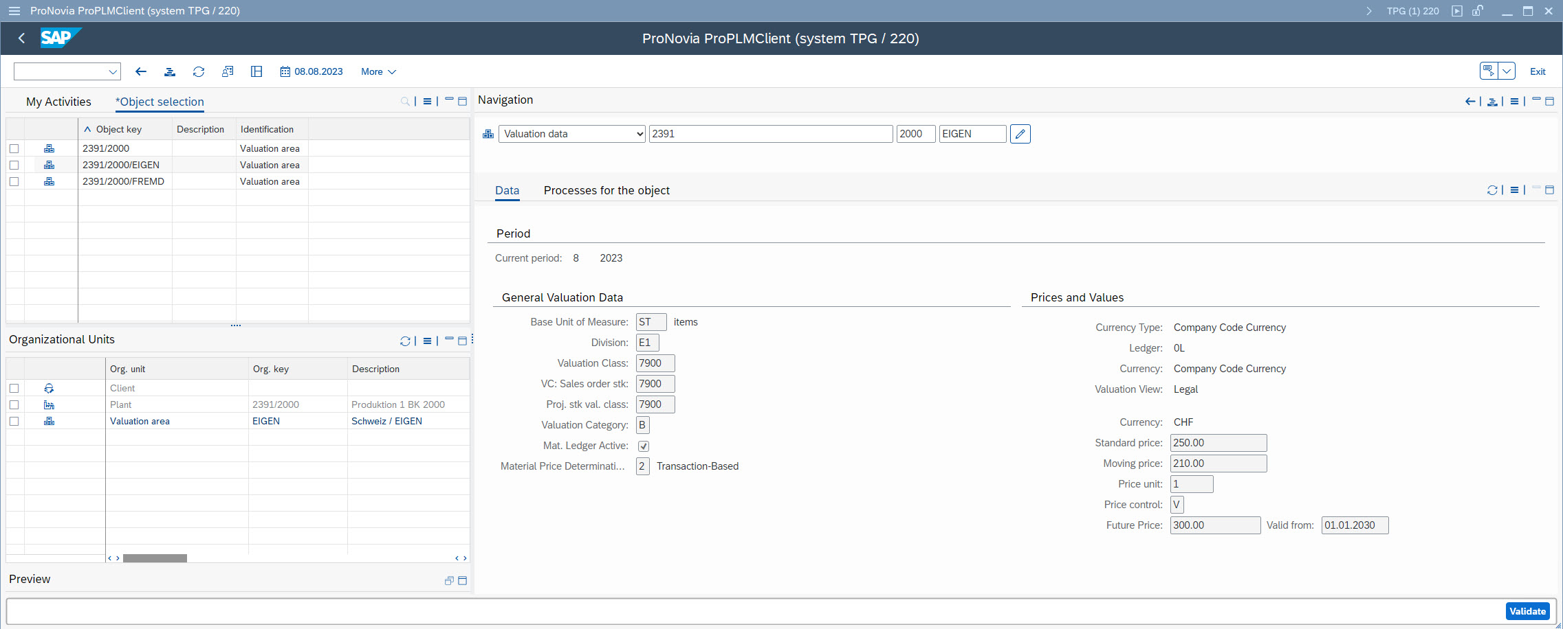This screenshot has width=1563, height=629.
Task: Maximize the Data panel
Action: [x=1549, y=190]
